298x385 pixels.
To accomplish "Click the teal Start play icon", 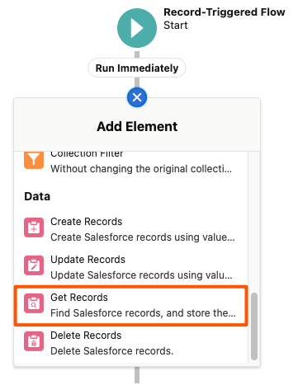I will [137, 28].
